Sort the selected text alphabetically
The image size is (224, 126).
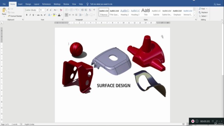[90, 10]
